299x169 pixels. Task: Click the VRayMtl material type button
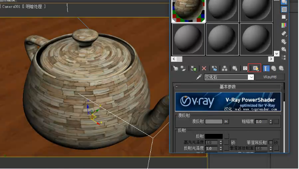270,77
